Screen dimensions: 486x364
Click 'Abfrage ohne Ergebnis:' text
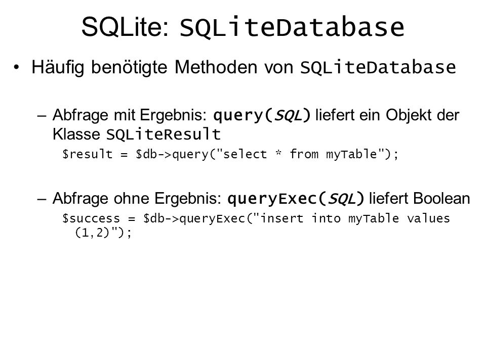(x=137, y=198)
